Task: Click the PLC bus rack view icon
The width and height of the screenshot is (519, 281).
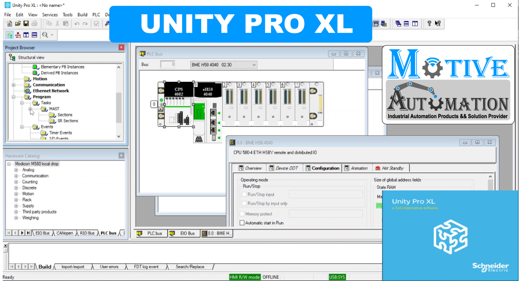Action: tap(151, 233)
